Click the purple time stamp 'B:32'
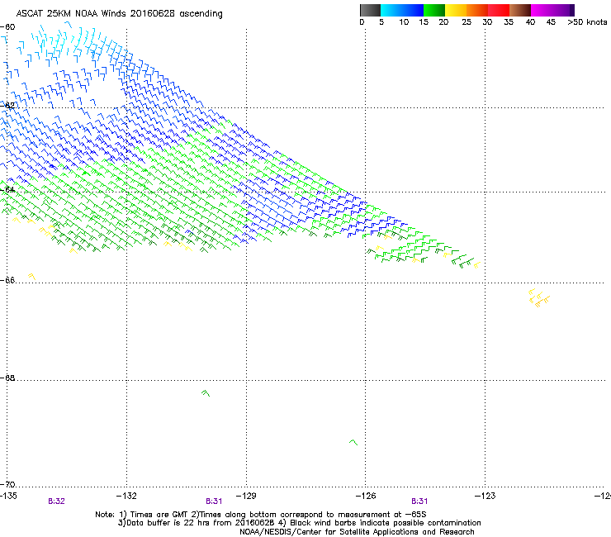Screen dimensions: 611x537 tap(56, 501)
